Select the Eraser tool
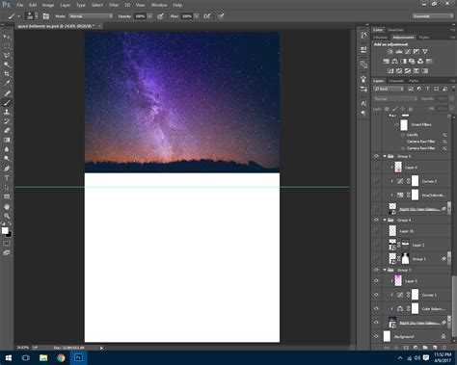This screenshot has height=365, width=457. pyautogui.click(x=7, y=131)
